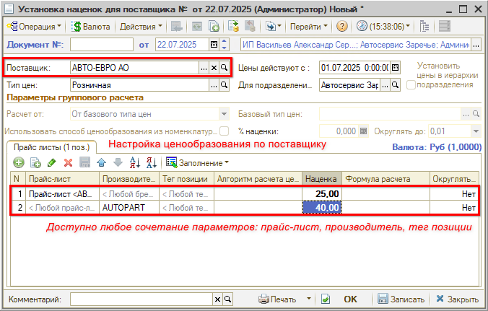Open the Заполнение dropdown menu
This screenshot has width=488, height=311.
click(197, 162)
